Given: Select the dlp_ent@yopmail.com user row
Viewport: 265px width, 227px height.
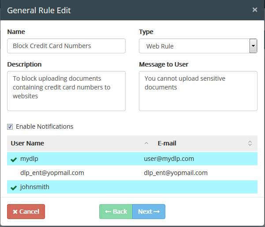Looking at the screenshot, I should (132, 173).
